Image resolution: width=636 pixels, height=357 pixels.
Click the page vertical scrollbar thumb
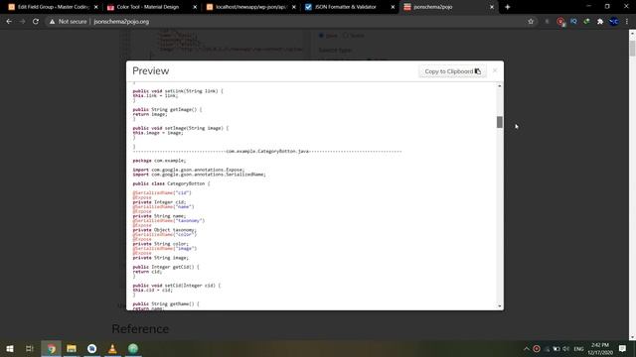click(632, 49)
